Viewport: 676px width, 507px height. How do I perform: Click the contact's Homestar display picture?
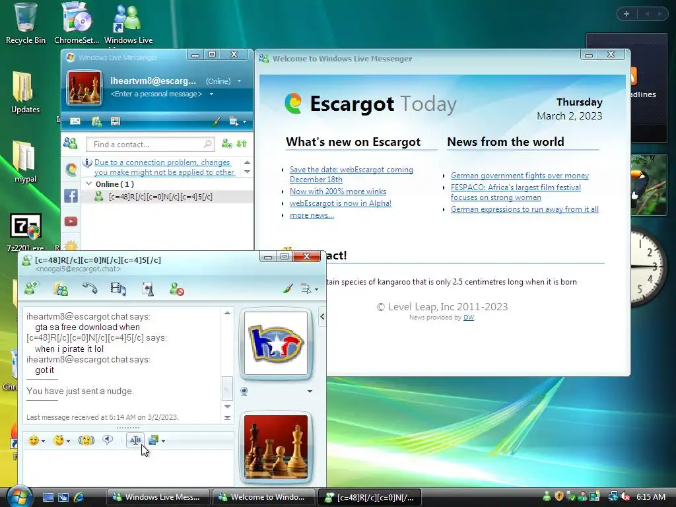276,343
